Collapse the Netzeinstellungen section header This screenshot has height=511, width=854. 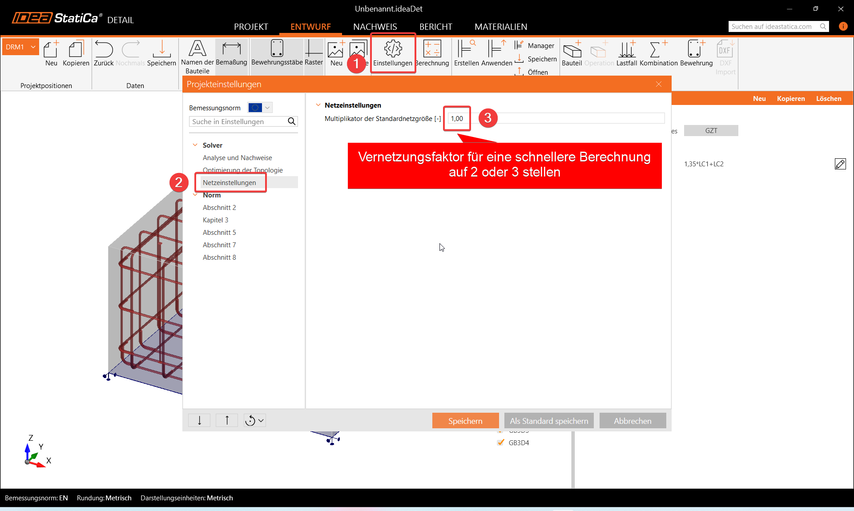[318, 105]
